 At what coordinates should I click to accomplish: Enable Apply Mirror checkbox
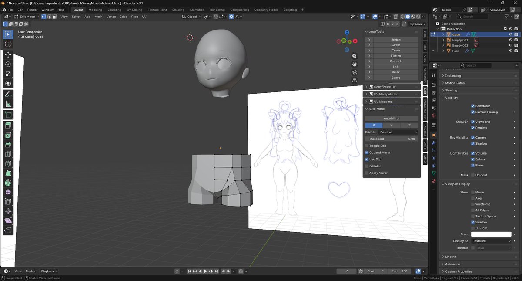(367, 173)
